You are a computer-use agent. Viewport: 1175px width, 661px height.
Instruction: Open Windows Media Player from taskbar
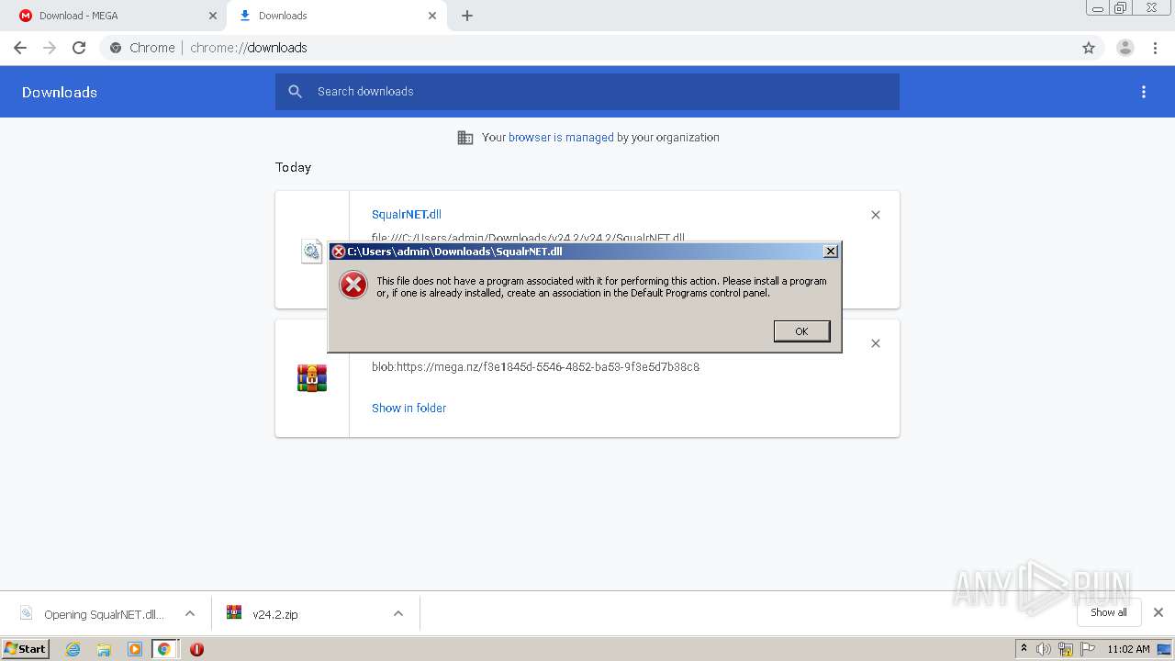point(134,649)
